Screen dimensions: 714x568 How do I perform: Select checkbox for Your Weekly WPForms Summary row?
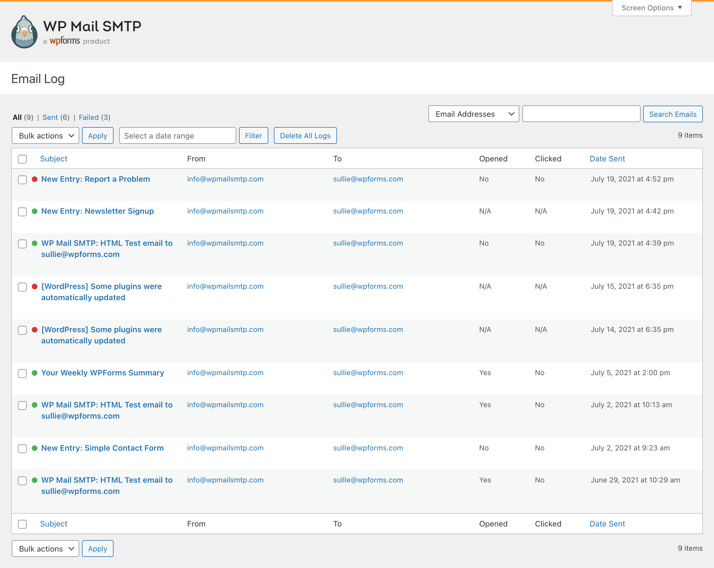(22, 373)
